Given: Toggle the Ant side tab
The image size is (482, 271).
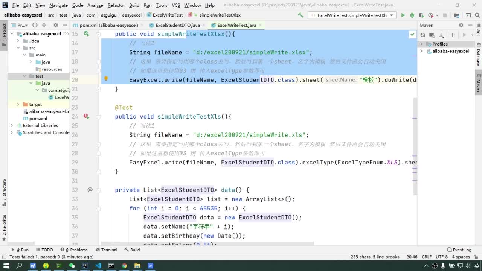Looking at the screenshot, I should pos(478,30).
